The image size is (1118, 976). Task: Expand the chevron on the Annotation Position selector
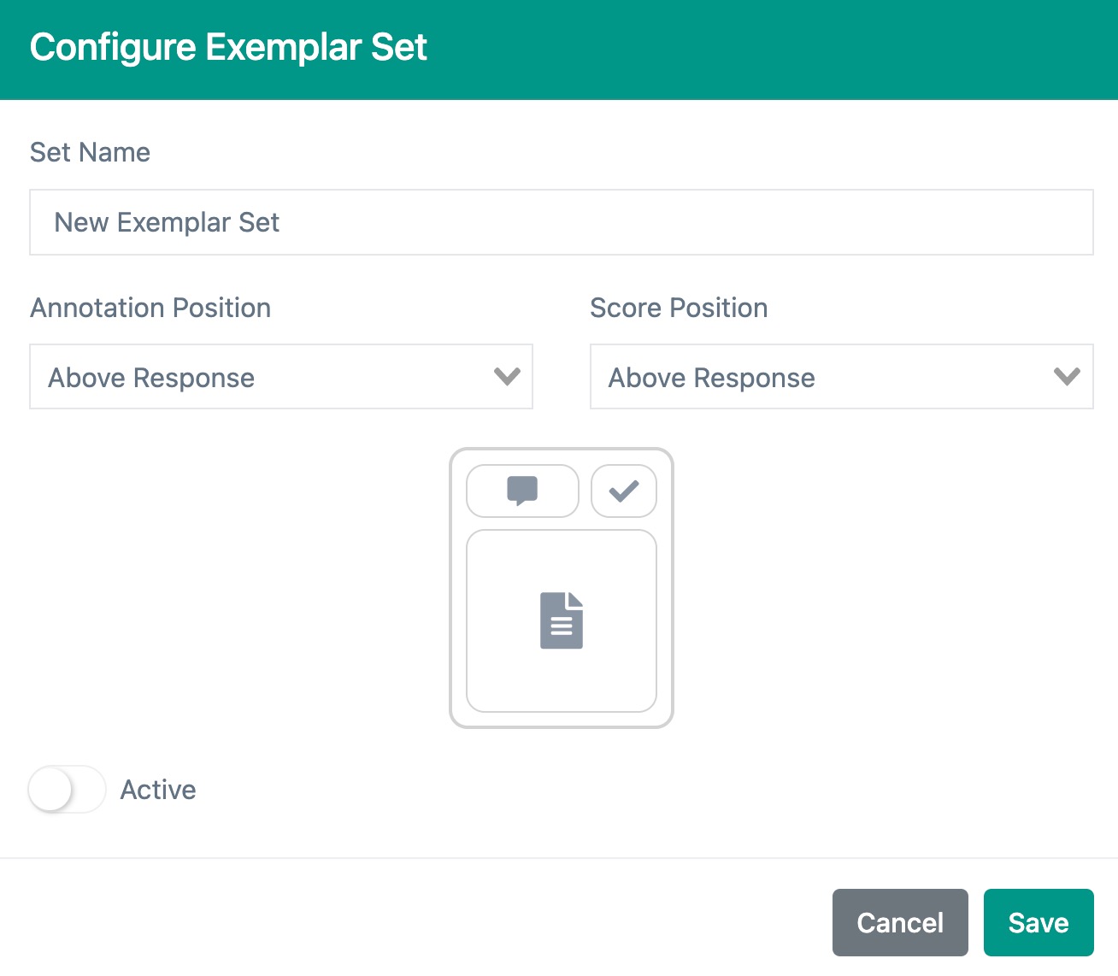pyautogui.click(x=505, y=377)
